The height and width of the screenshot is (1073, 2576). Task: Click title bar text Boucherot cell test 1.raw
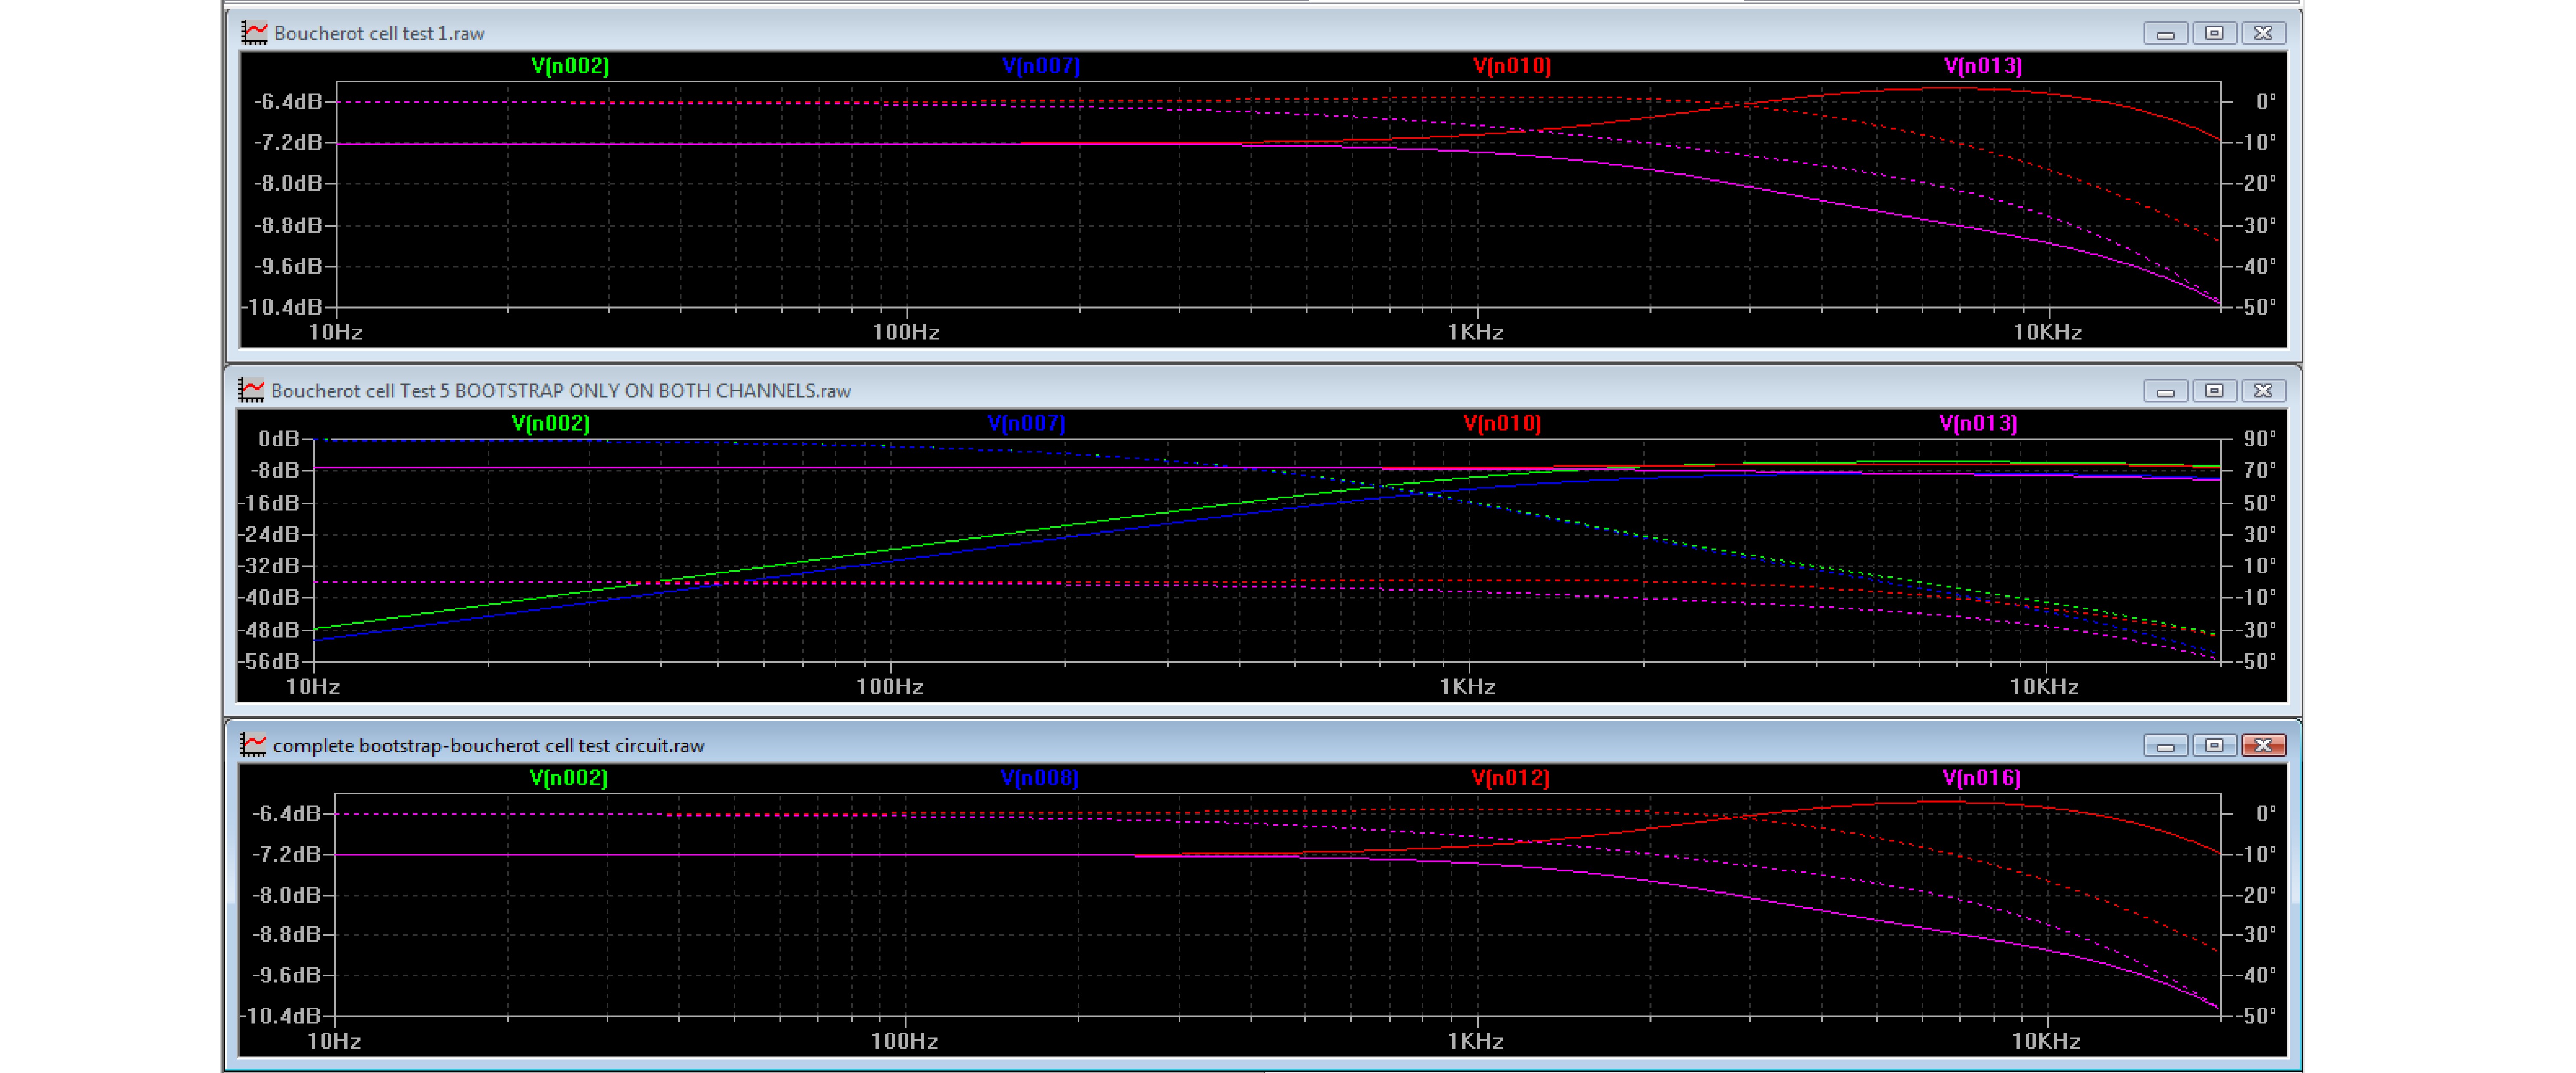(x=379, y=34)
